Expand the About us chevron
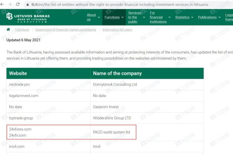The image size is (233, 155). (x=99, y=18)
